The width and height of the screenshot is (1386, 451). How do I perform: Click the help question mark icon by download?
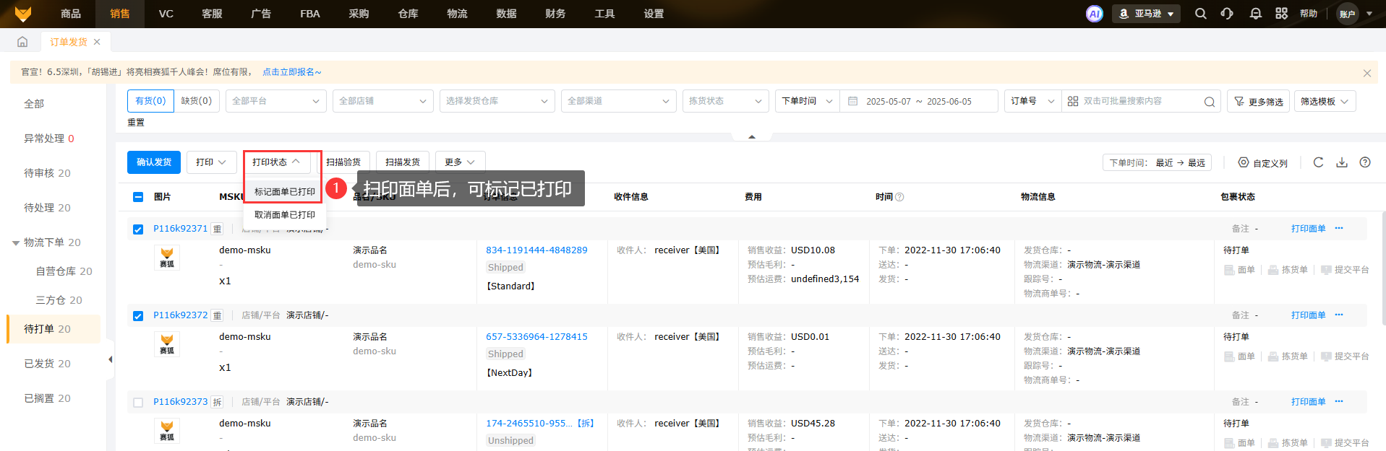point(1365,162)
